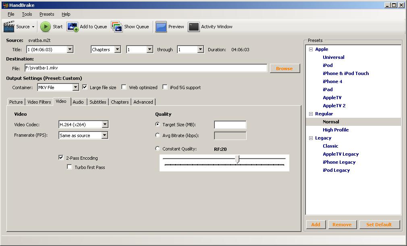Viewport: 407px width, 246px height.
Task: Click the Target Size (MB) input field
Action: (230, 125)
